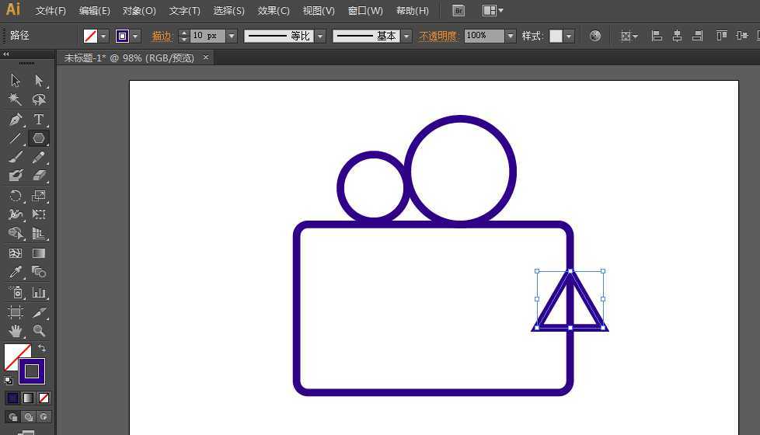
Task: Choose the Magic Wand tool
Action: [16, 99]
